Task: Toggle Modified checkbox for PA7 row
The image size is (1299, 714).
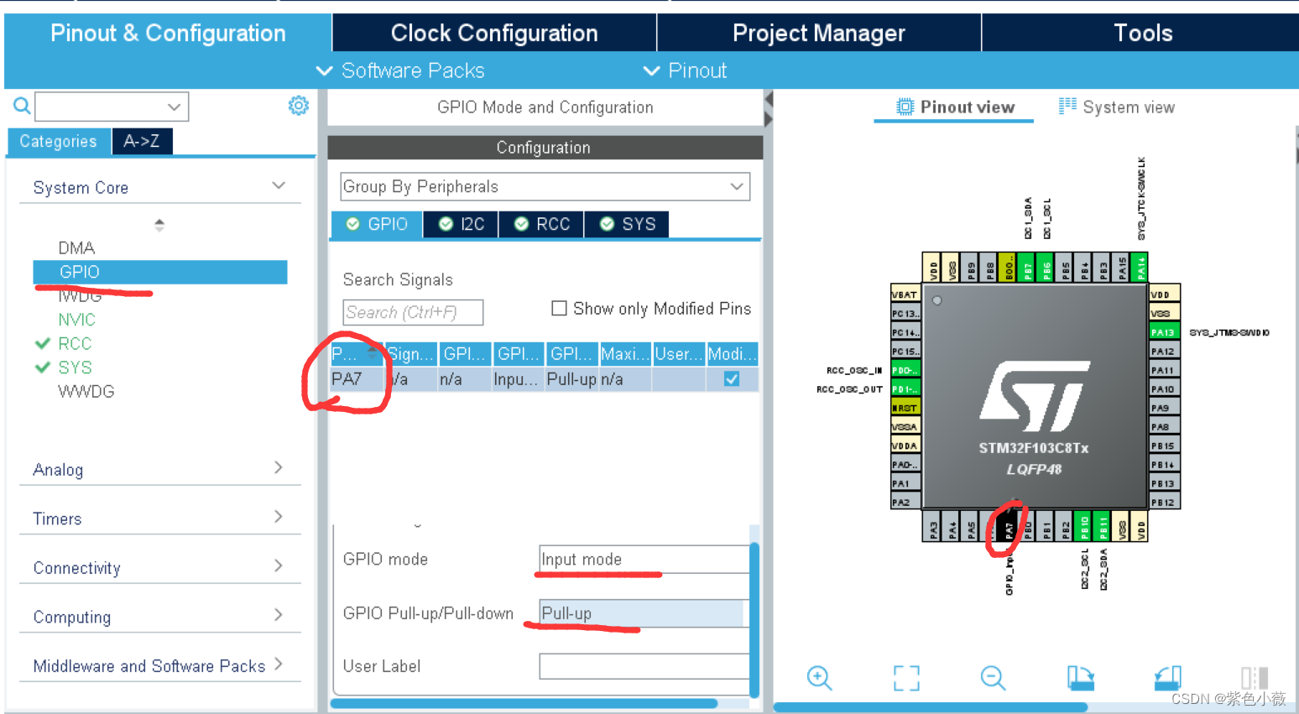Action: click(732, 379)
